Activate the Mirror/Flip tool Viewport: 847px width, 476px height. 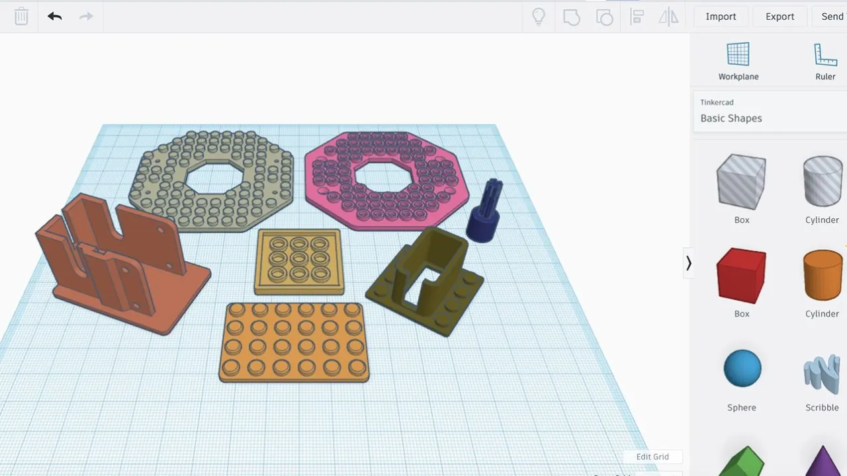(x=668, y=17)
